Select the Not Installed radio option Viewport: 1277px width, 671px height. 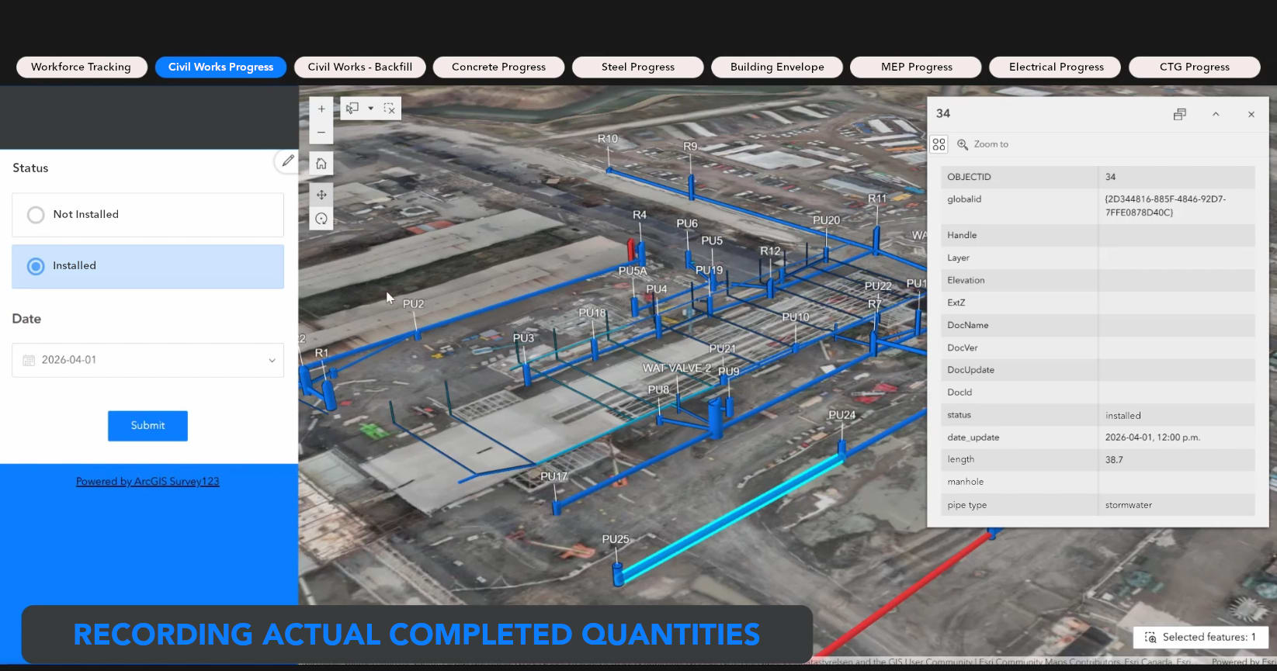click(x=147, y=215)
